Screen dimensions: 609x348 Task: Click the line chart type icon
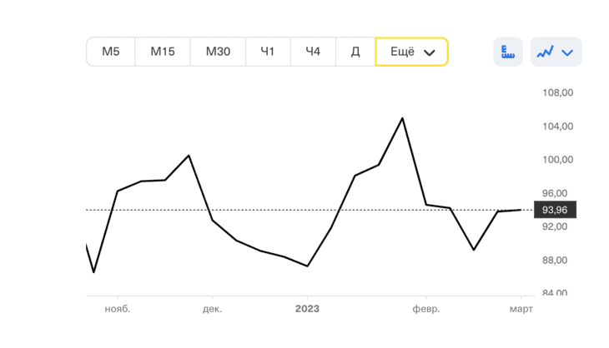point(546,52)
